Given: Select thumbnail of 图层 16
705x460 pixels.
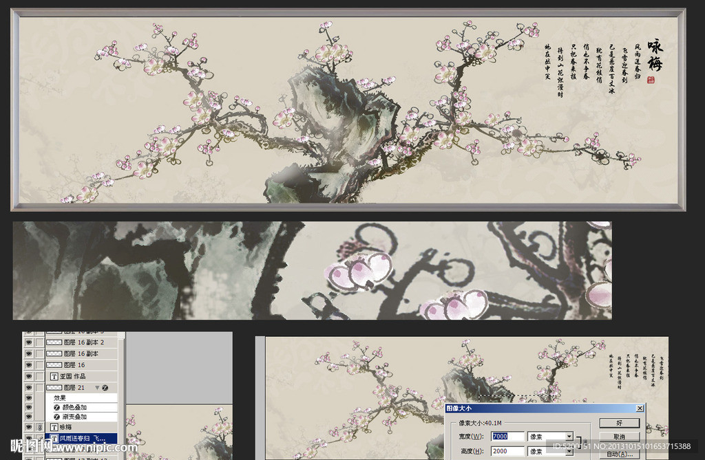Looking at the screenshot, I should tap(54, 364).
